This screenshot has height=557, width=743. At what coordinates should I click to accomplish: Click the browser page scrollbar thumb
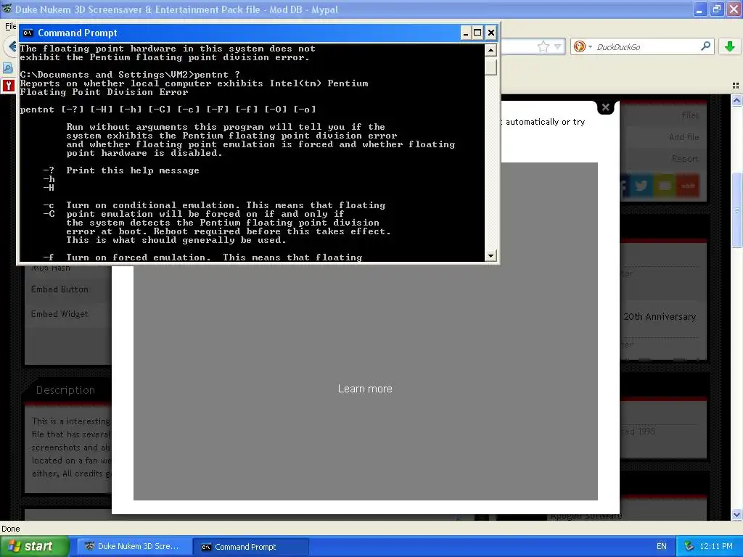point(736,210)
